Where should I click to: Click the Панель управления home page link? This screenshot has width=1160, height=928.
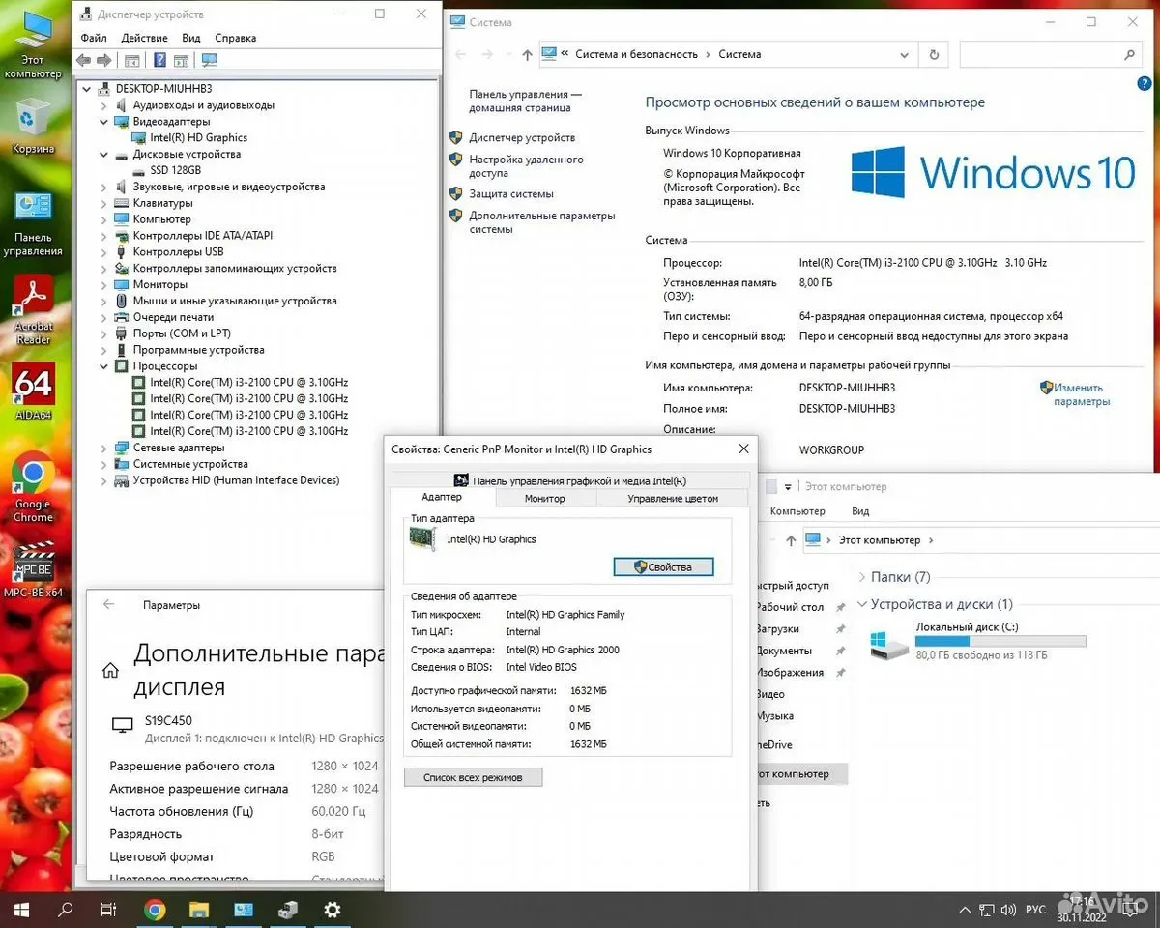coord(525,101)
